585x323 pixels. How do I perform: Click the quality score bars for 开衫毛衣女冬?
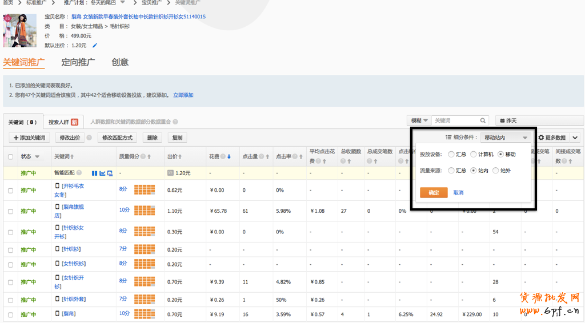click(145, 189)
